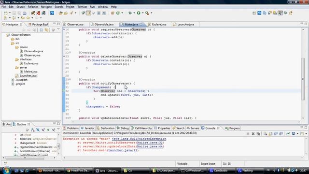Click the New wizard toolbar icon
This screenshot has height=174, width=309.
tap(5, 13)
